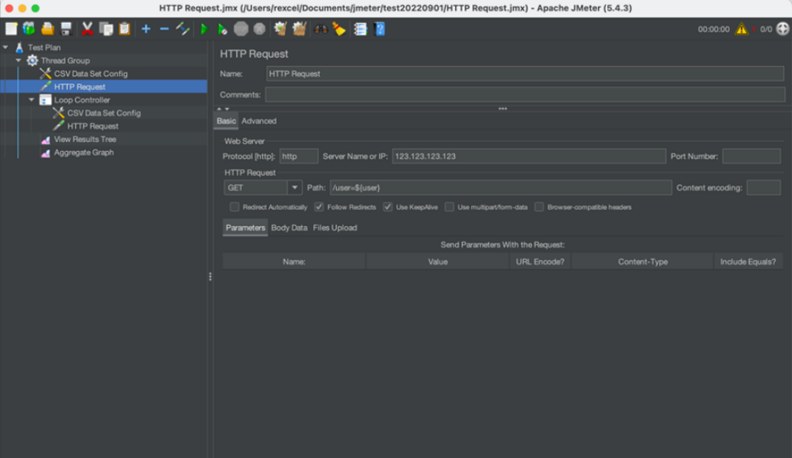792x458 pixels.
Task: Click the yellow warning triangle log icon
Action: click(741, 29)
